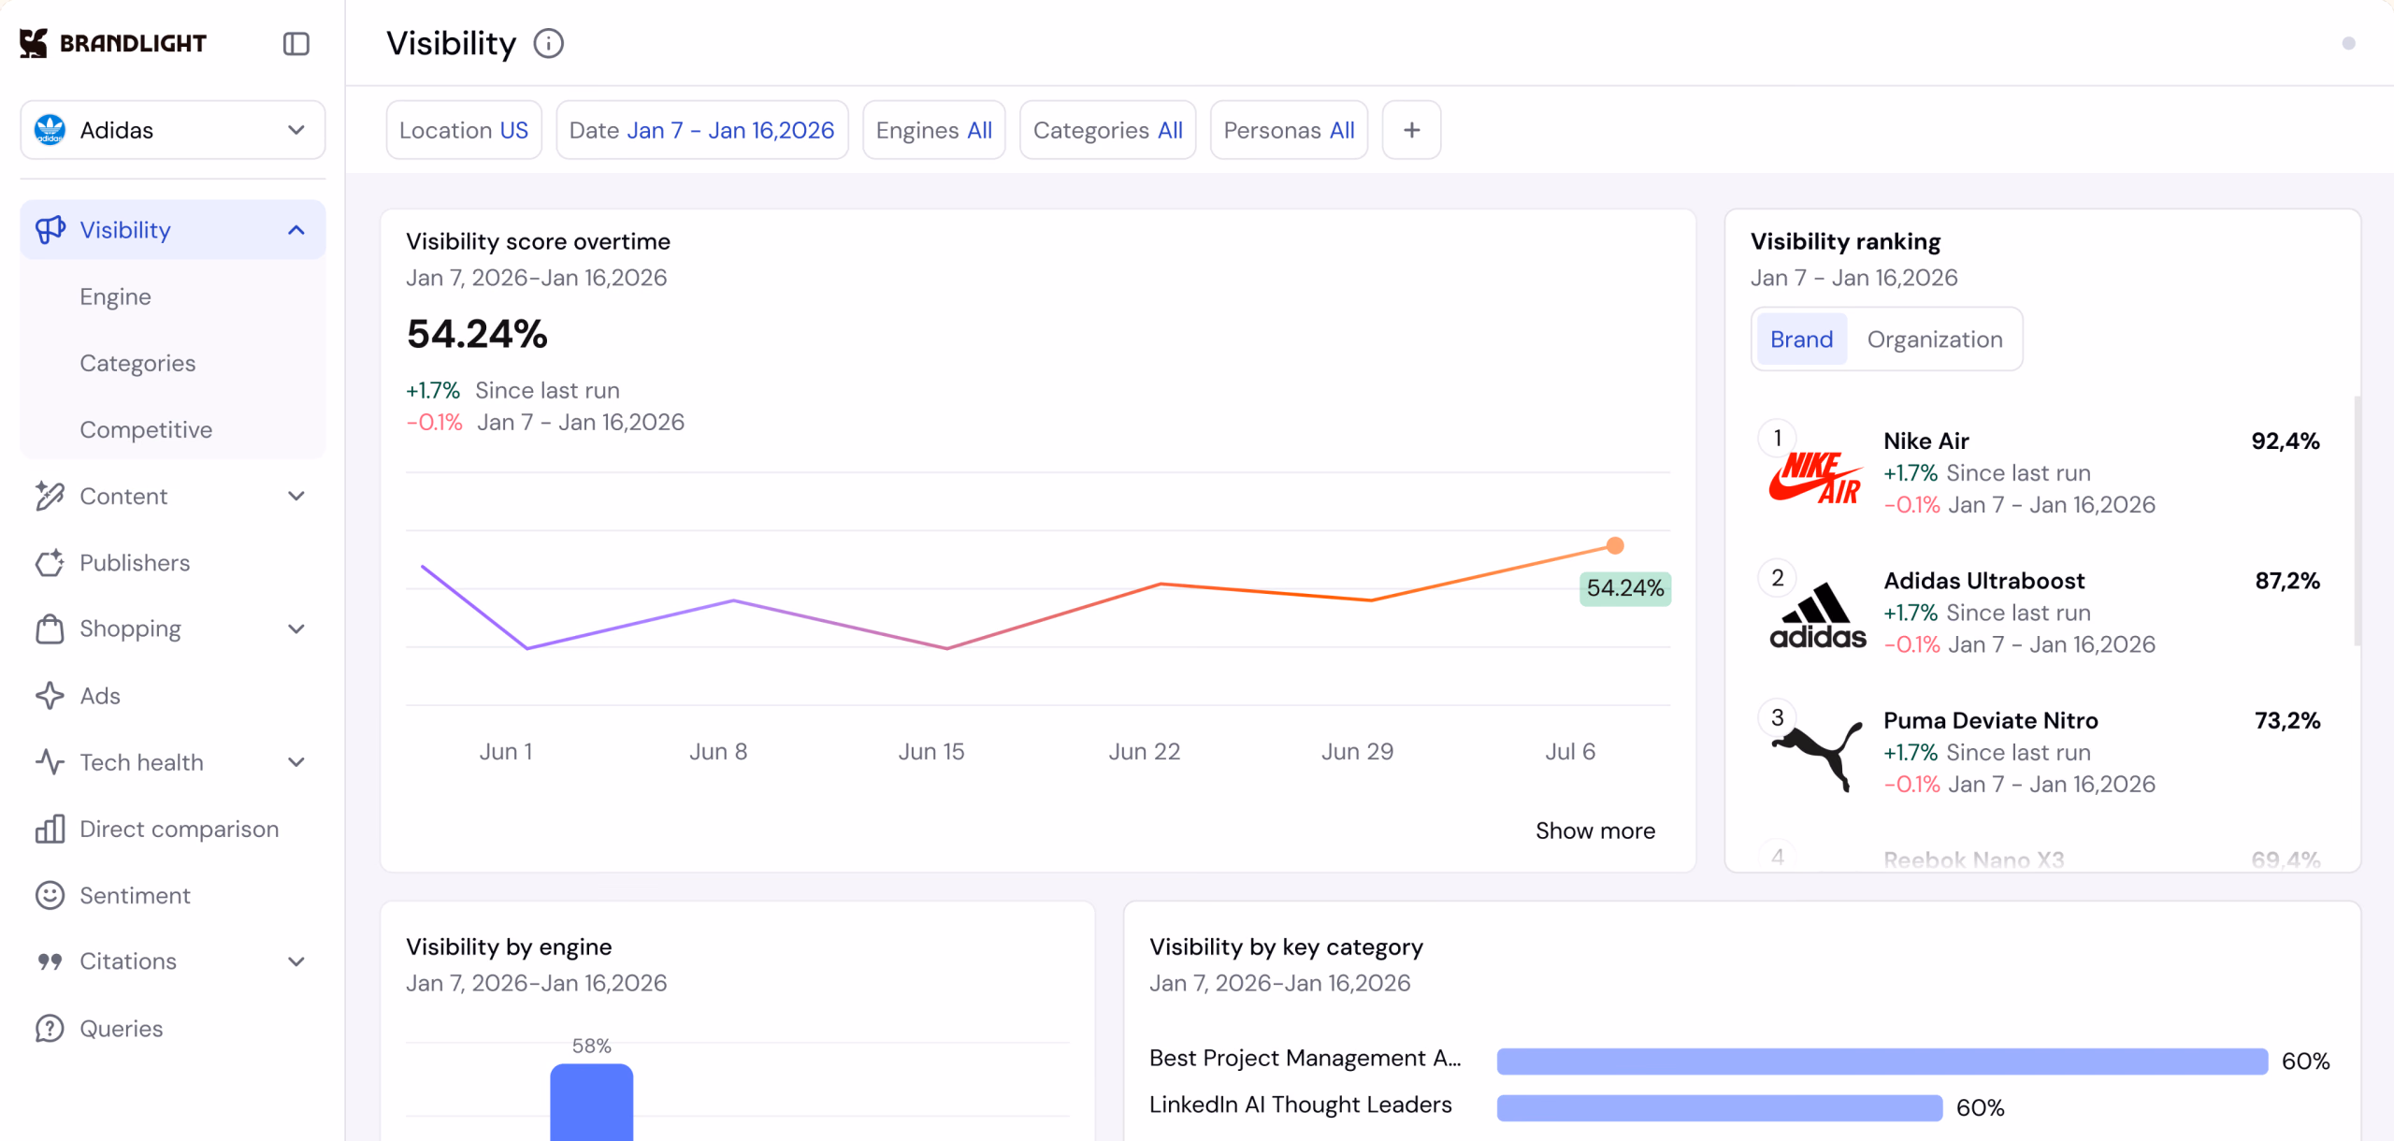Viewport: 2394px width, 1141px height.
Task: Click the Tech health pulse icon
Action: click(x=50, y=762)
